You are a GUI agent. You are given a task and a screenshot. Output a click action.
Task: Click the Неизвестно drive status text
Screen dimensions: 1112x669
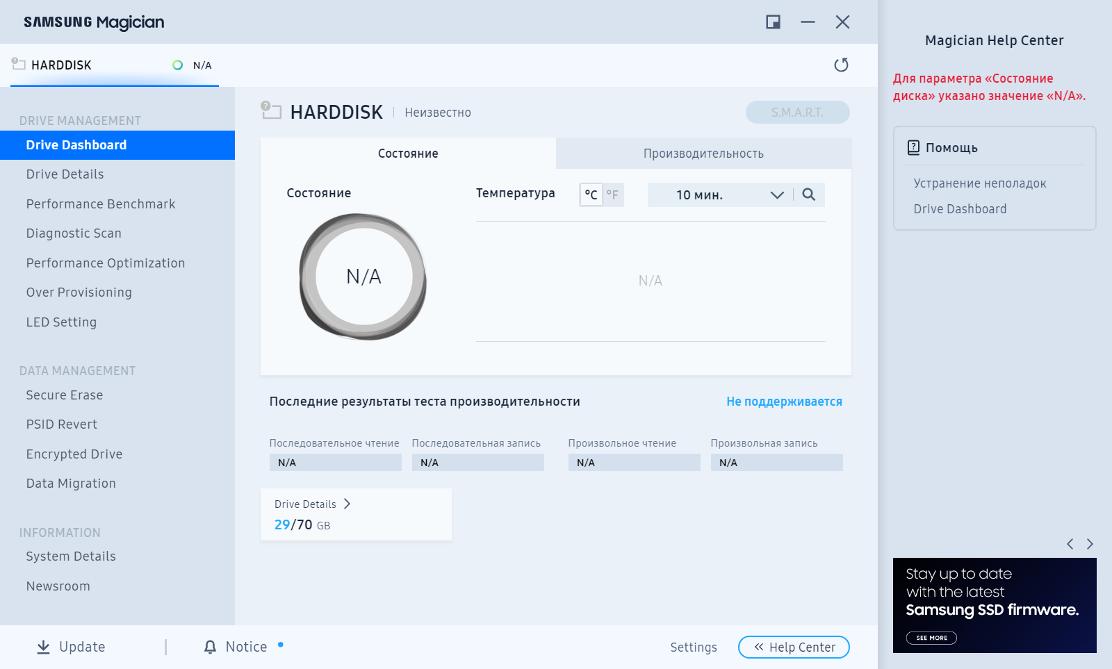coord(438,113)
